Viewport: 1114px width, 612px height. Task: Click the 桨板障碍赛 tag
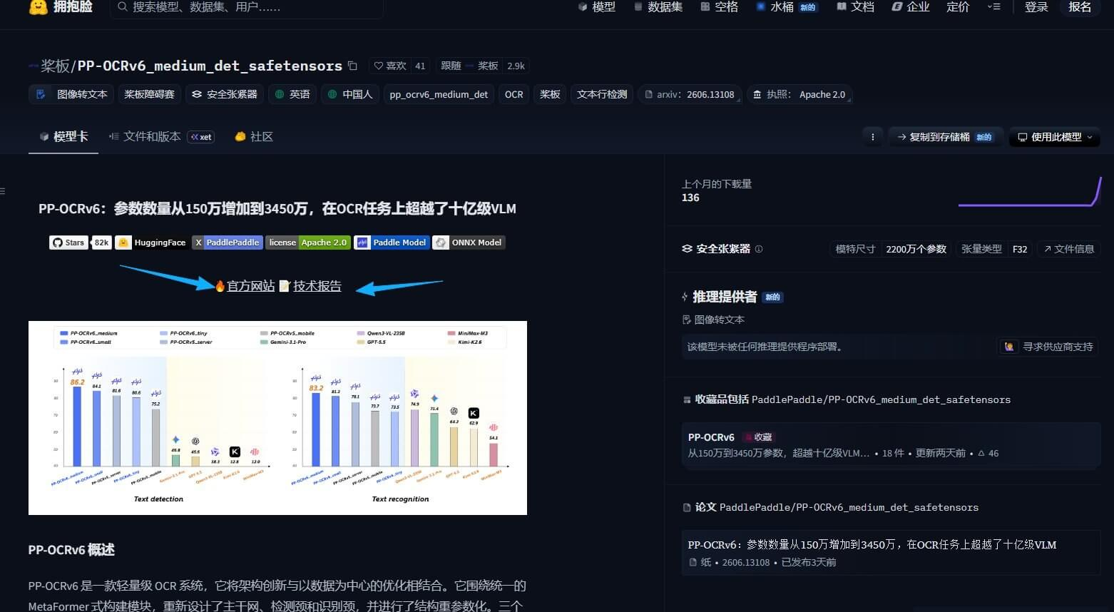(150, 94)
